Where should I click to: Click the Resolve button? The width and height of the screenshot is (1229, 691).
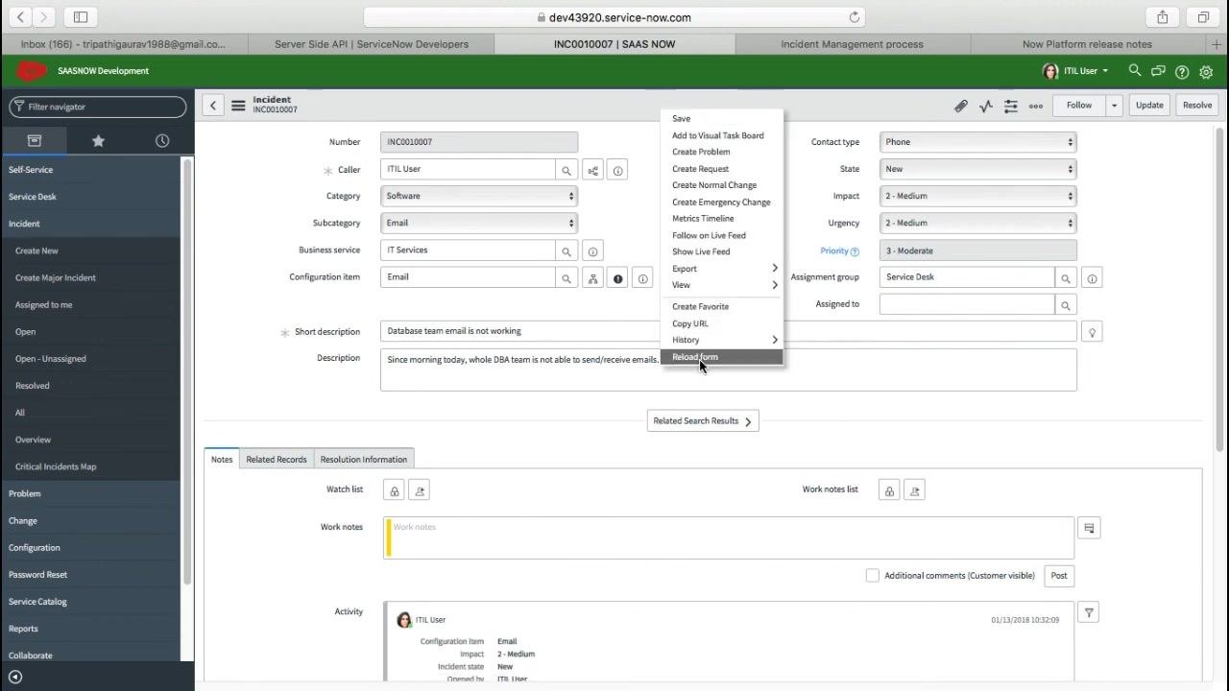click(x=1197, y=106)
